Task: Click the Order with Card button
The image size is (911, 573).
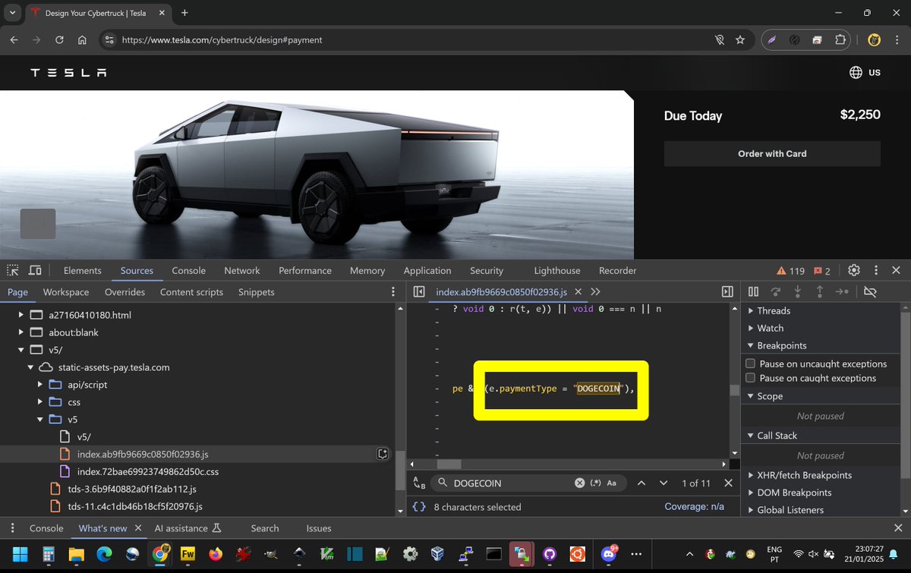Action: (x=771, y=153)
